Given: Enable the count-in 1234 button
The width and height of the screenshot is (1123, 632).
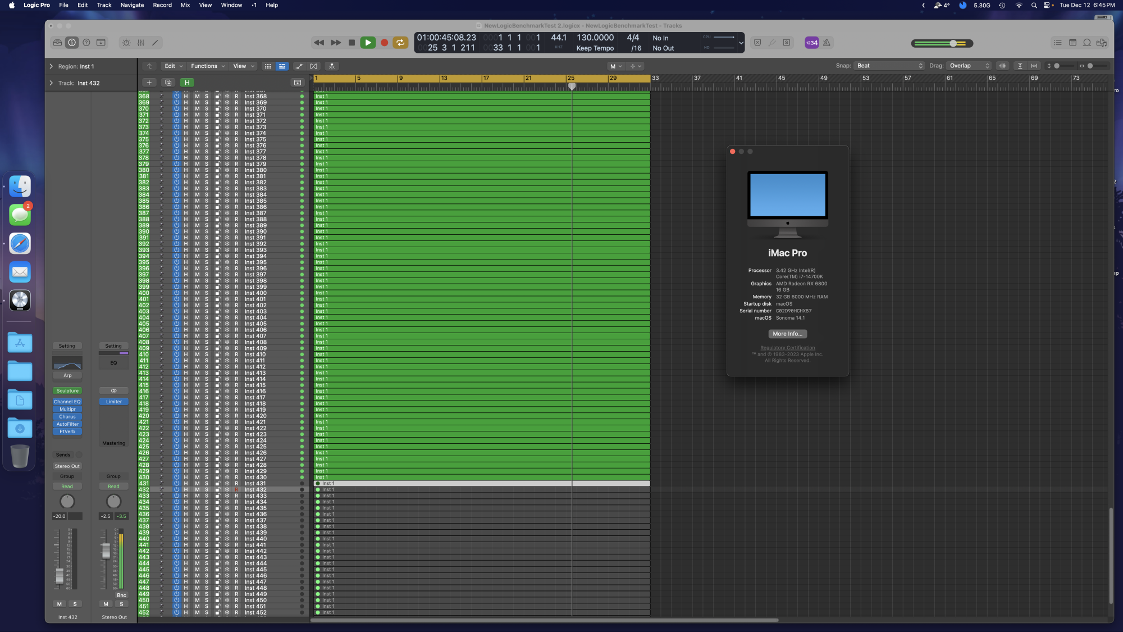Looking at the screenshot, I should [811, 43].
